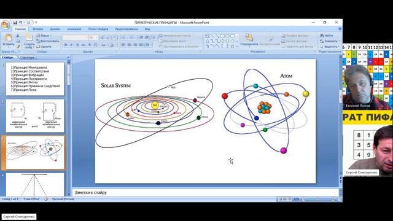The height and width of the screenshot is (221, 393).
Task: Copy the selection to clipboard
Action: click(18, 41)
